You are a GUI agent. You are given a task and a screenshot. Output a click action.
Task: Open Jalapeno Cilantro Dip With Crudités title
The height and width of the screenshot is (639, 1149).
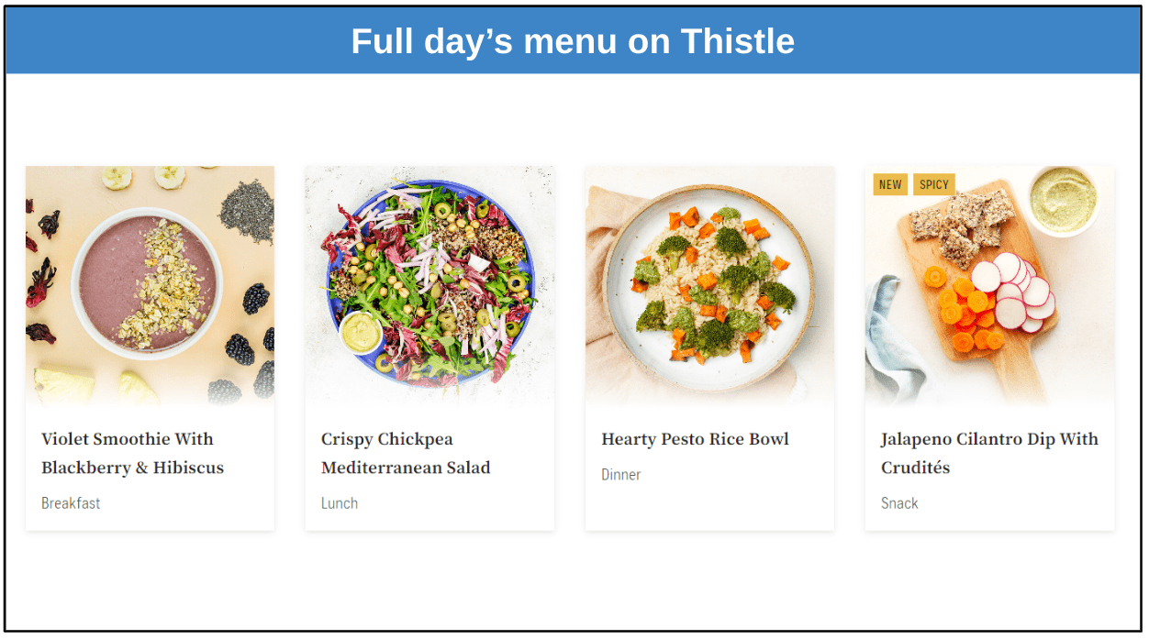(989, 453)
